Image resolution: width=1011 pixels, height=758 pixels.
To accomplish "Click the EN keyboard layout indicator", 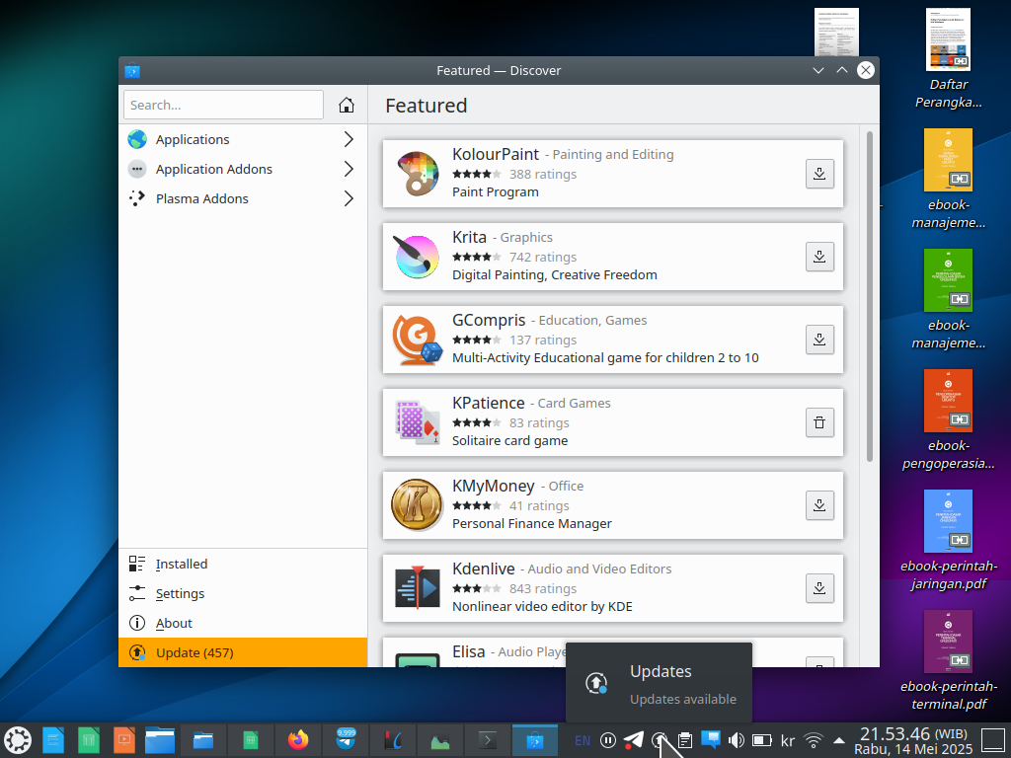I will point(583,740).
